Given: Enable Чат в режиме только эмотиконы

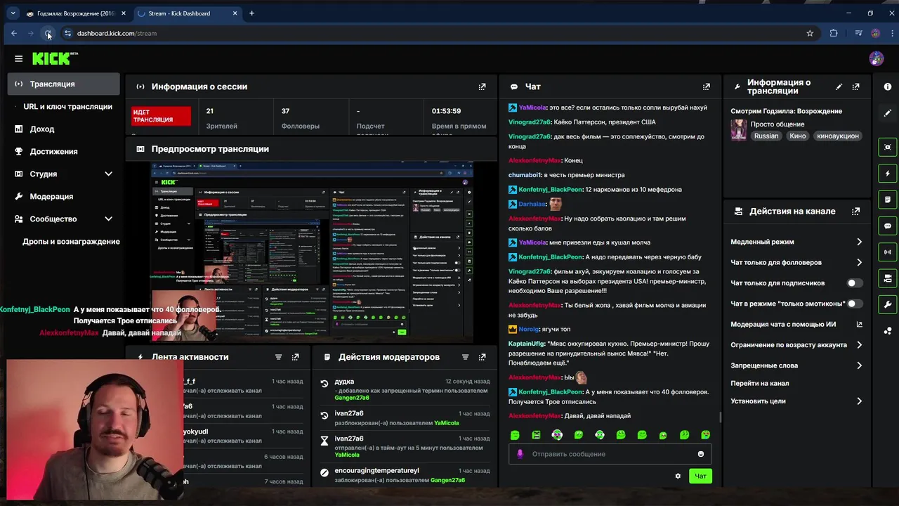Looking at the screenshot, I should 855,304.
